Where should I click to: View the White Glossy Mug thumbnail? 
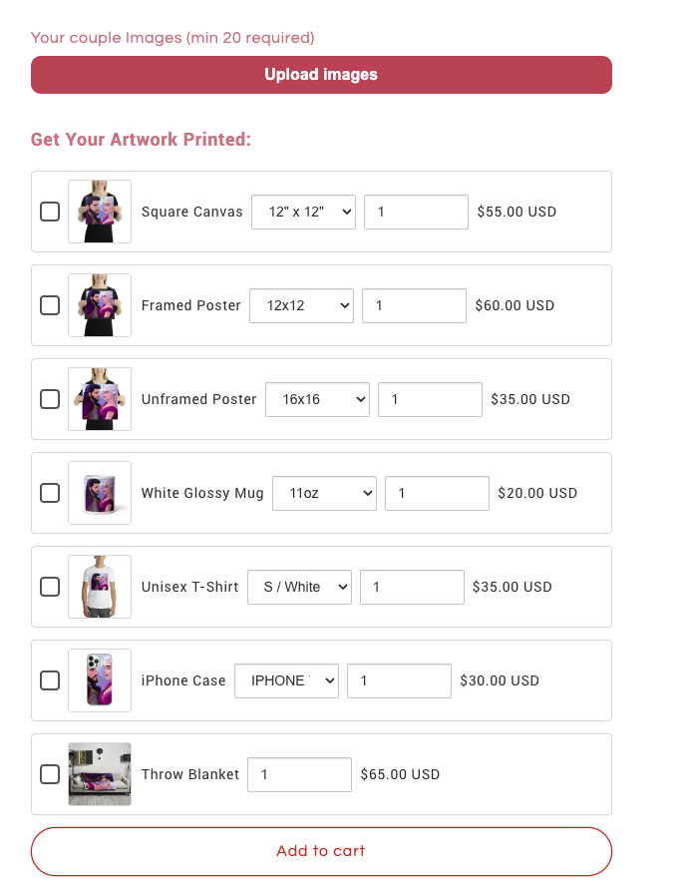(100, 493)
